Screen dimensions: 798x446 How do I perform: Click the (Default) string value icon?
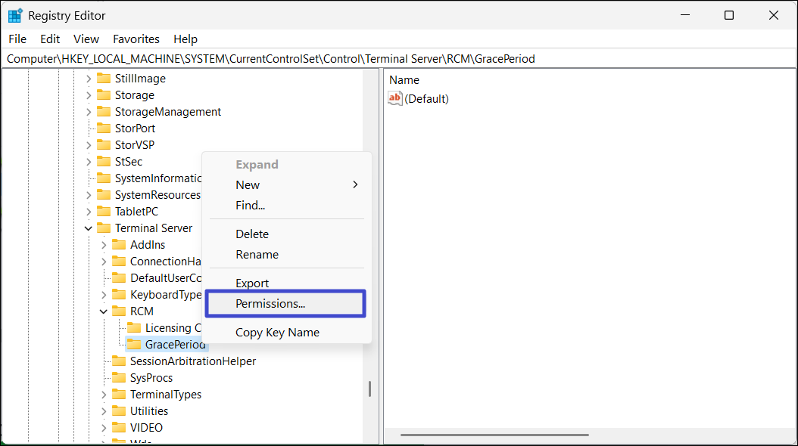[x=395, y=98]
